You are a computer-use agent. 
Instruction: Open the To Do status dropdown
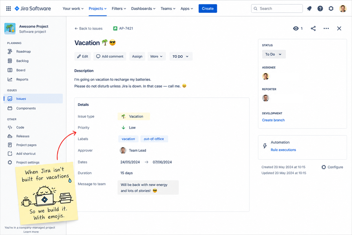click(274, 54)
